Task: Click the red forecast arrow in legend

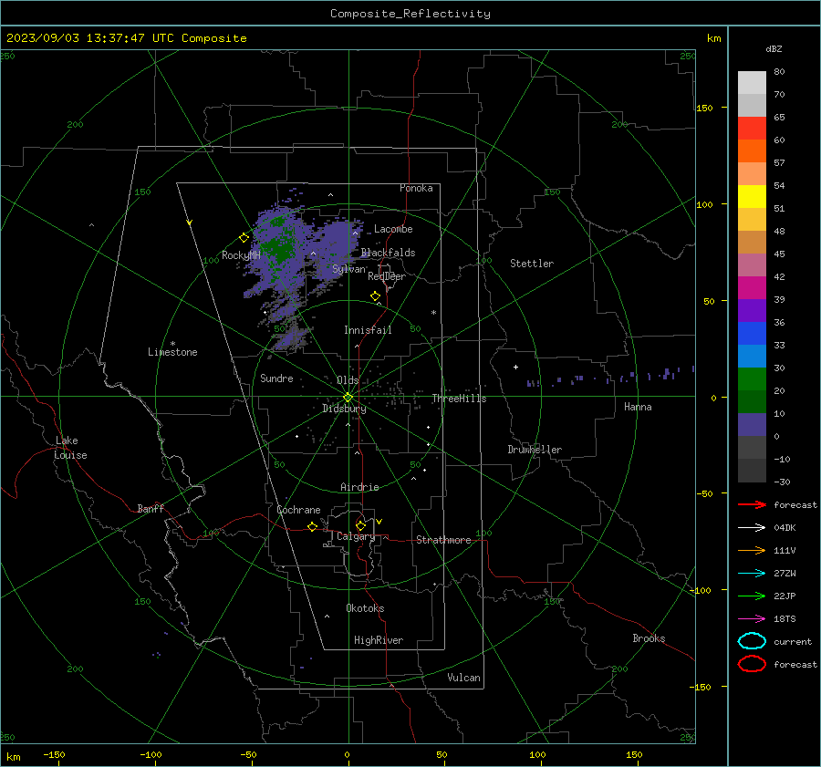Action: point(752,504)
